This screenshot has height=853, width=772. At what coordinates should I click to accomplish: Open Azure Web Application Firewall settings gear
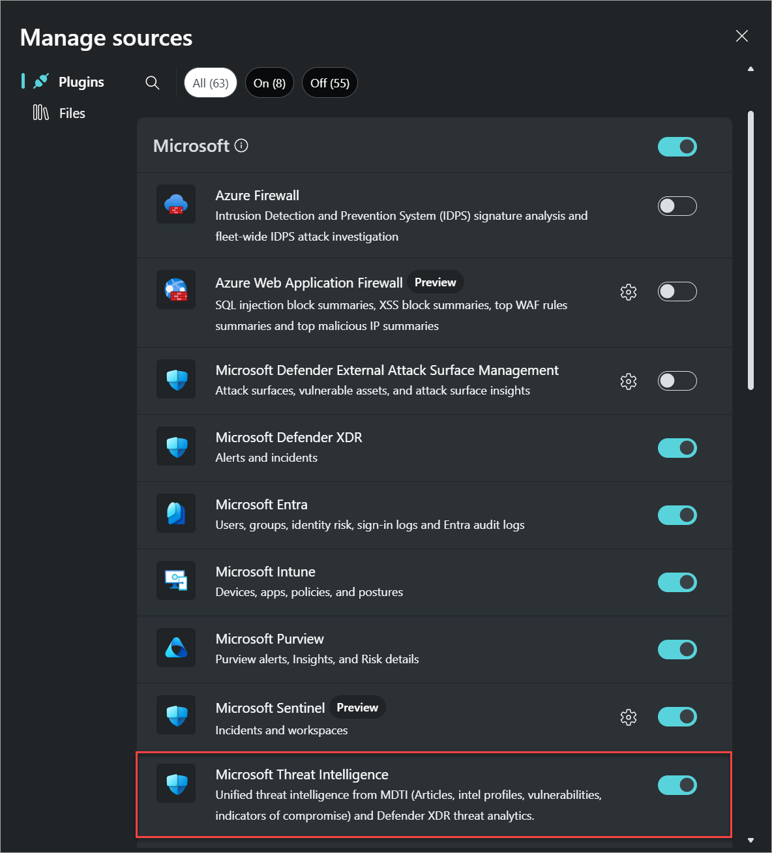pos(628,292)
